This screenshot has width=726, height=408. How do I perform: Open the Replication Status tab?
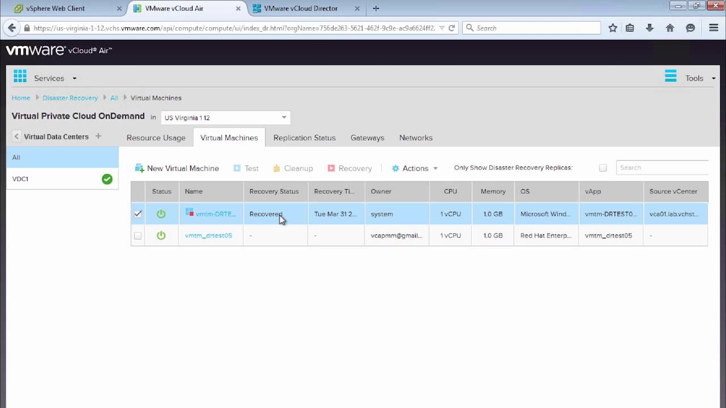pos(305,138)
